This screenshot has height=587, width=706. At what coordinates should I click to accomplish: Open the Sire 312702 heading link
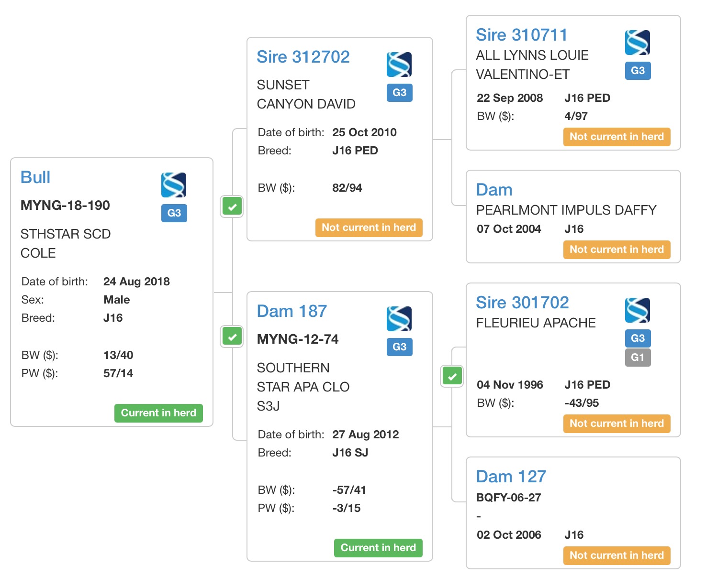point(303,57)
